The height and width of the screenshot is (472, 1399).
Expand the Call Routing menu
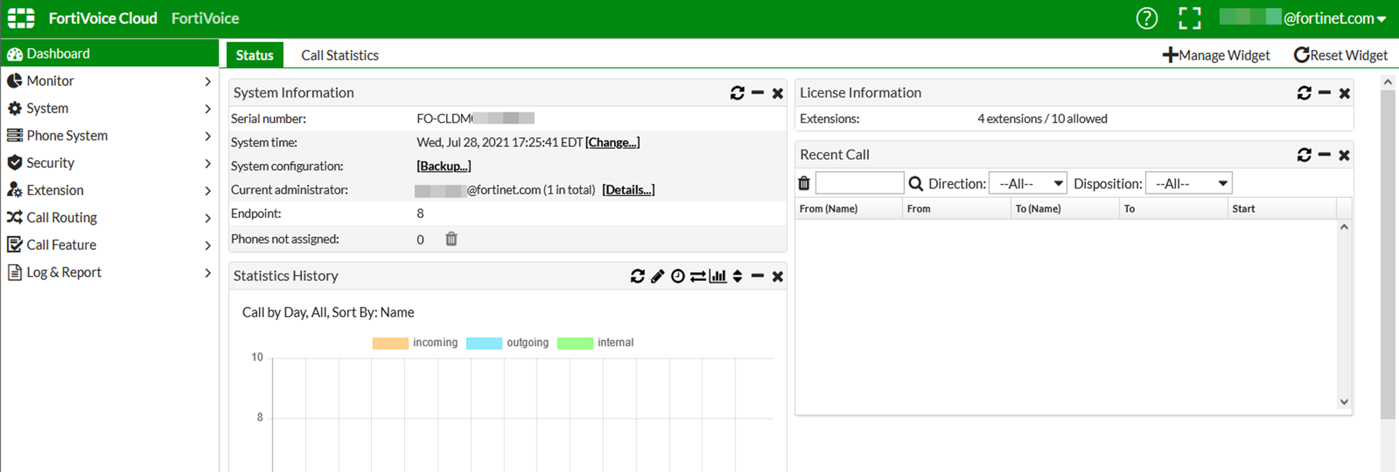coord(62,218)
